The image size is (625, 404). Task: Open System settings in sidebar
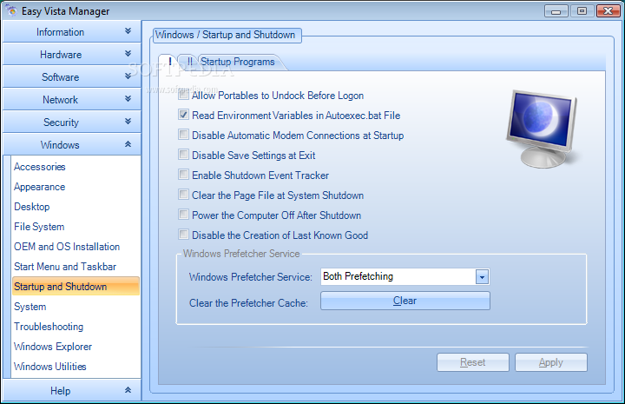click(30, 307)
